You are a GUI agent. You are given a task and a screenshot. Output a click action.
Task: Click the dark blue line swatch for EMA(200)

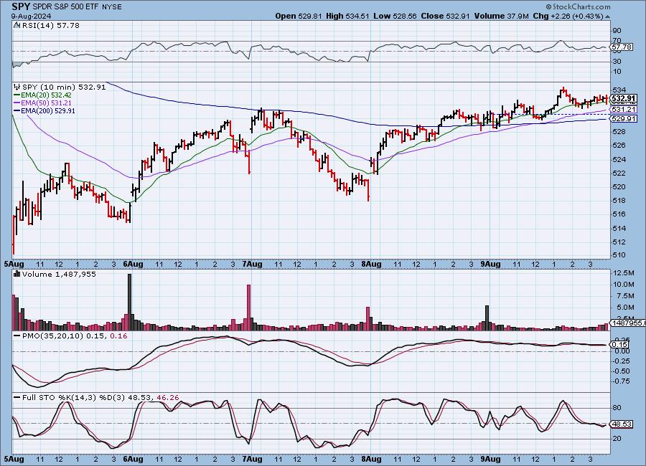pyautogui.click(x=17, y=110)
